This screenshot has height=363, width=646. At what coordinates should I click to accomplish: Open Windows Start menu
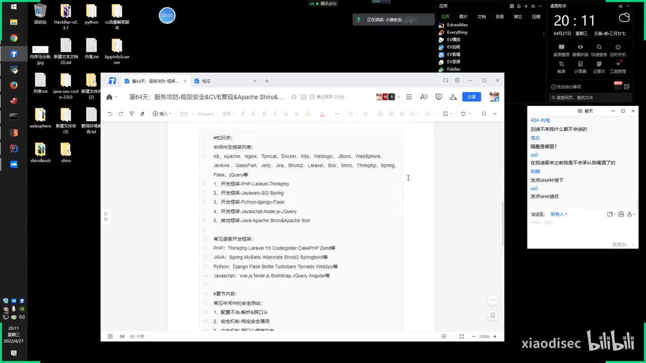14,7
